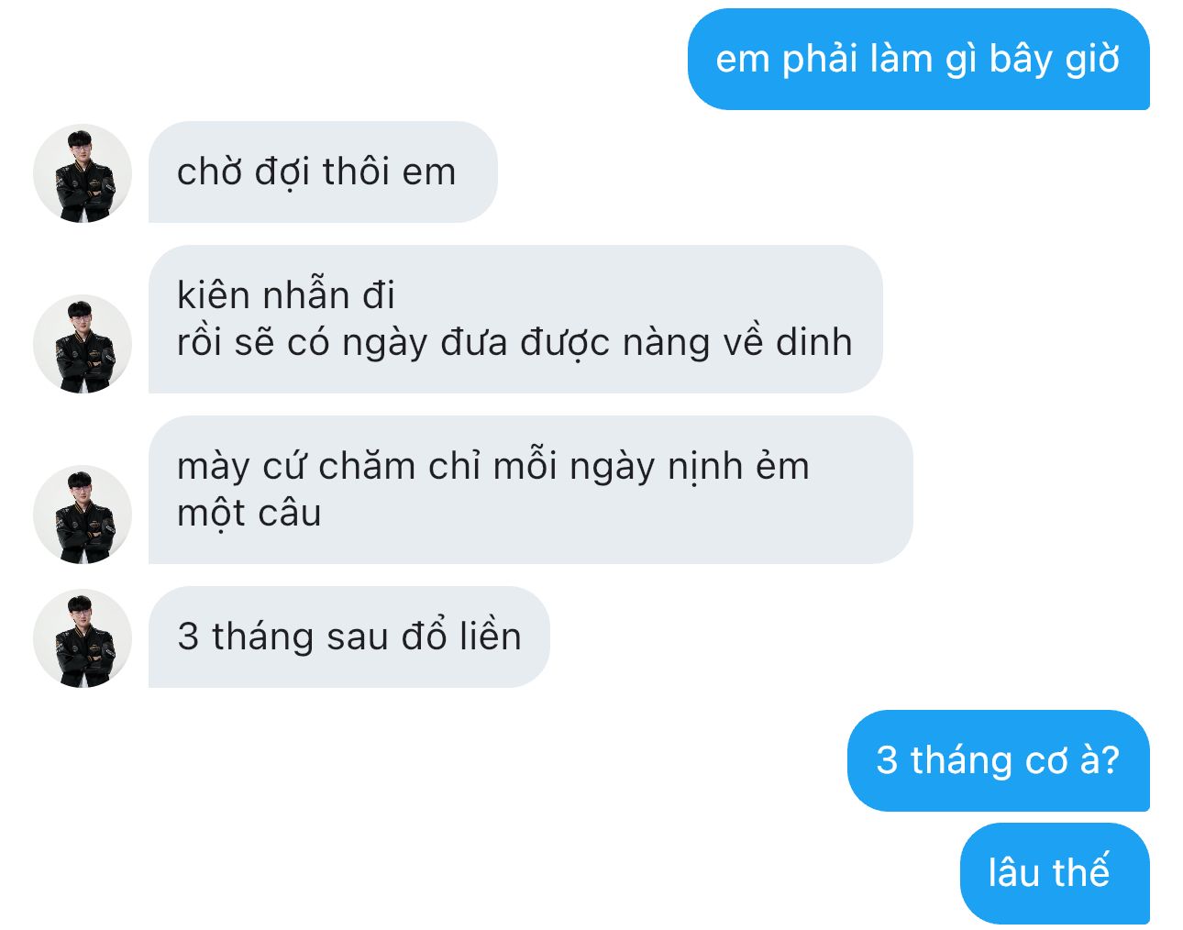The image size is (1183, 930).
Task: Click the blue "em phải làm gì bây giờ" bubble
Action: pos(918,60)
